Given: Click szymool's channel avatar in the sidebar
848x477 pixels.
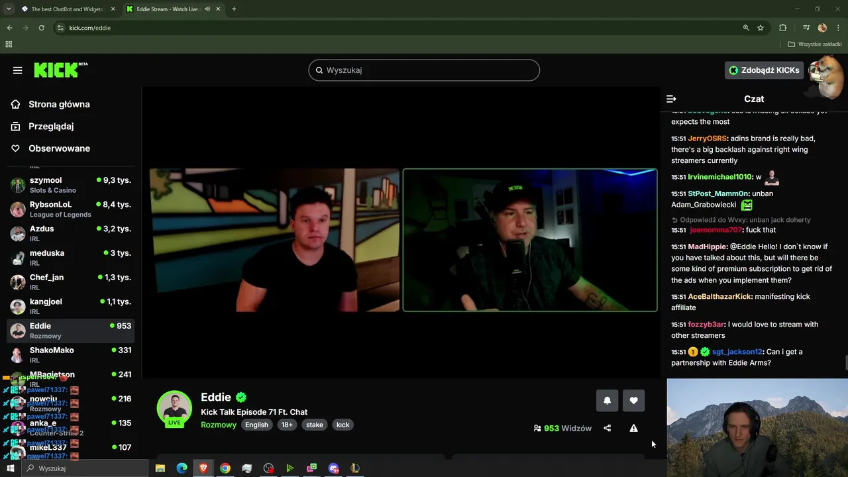Looking at the screenshot, I should pos(18,185).
